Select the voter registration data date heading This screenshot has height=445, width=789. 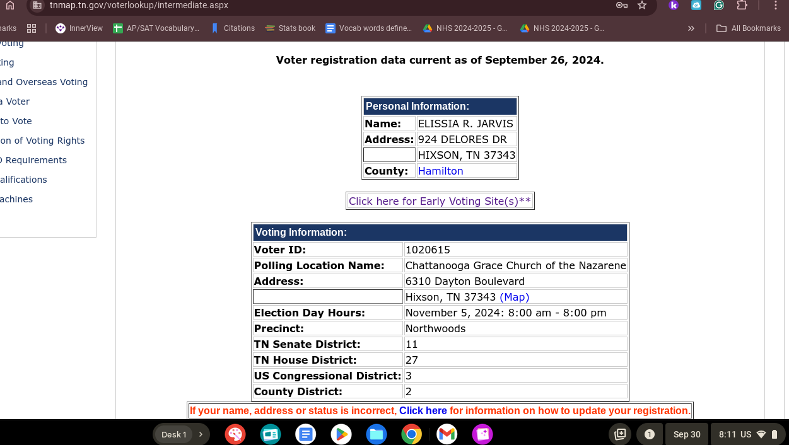pyautogui.click(x=440, y=61)
